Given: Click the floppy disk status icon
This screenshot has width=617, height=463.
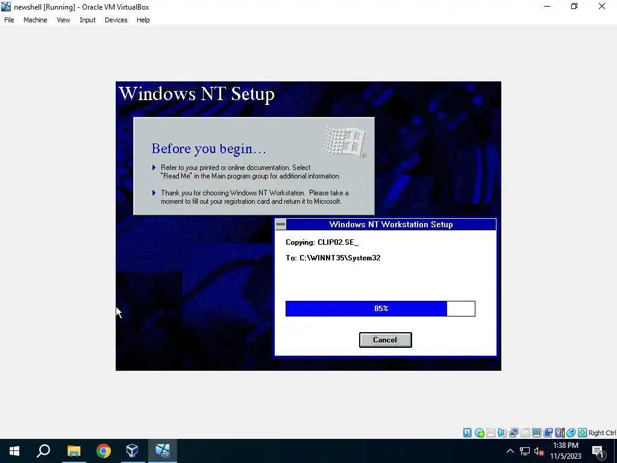Looking at the screenshot, I should click(x=490, y=433).
